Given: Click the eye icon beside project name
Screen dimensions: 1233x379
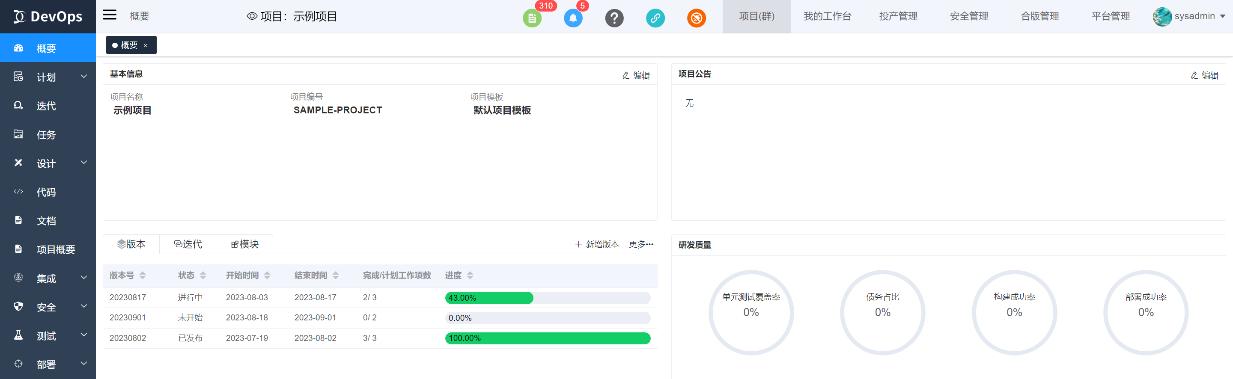Looking at the screenshot, I should point(252,16).
